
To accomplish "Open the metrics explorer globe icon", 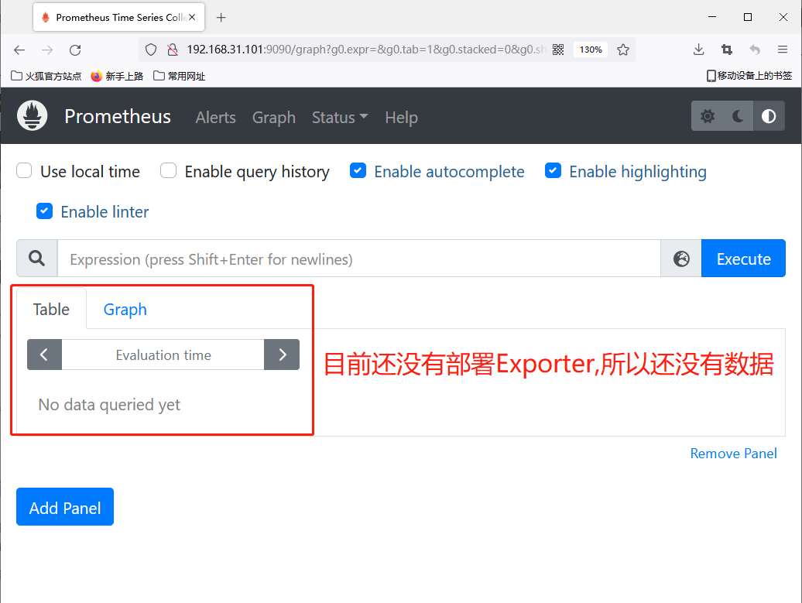I will coord(681,259).
